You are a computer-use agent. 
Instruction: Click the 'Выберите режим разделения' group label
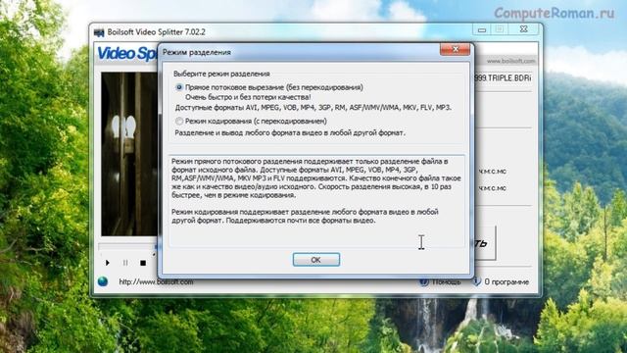pos(221,74)
